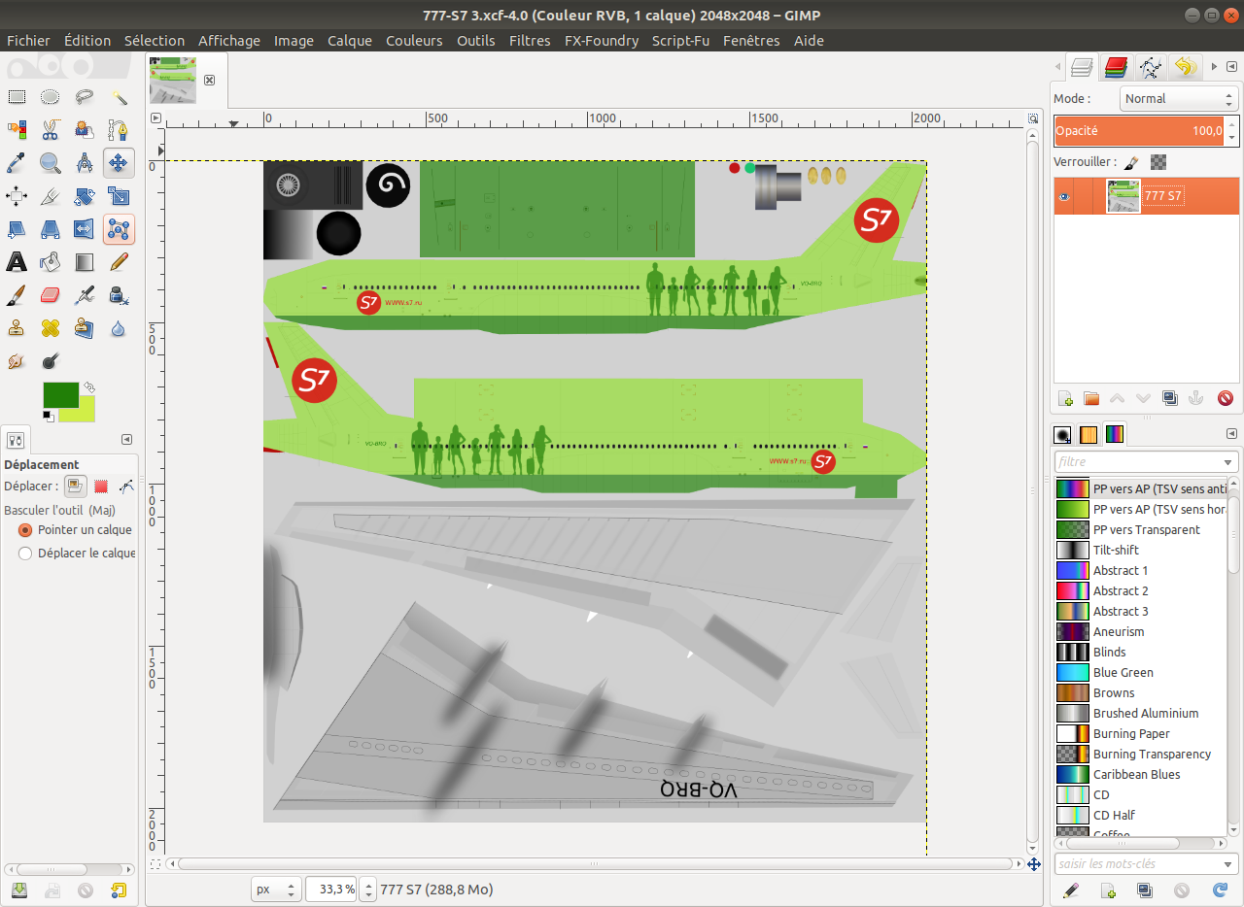
Task: Choose the Scissors selection tool
Action: 51,129
